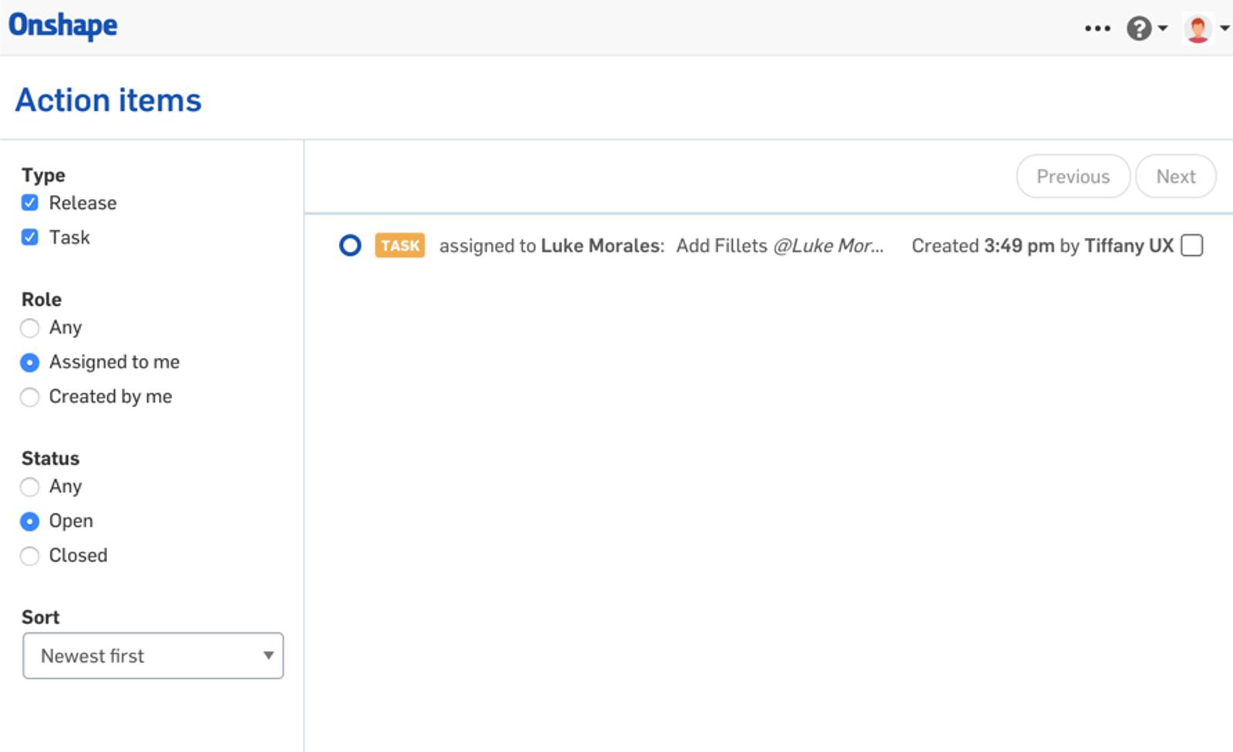Select Any under Role
1233x752 pixels.
coord(30,328)
